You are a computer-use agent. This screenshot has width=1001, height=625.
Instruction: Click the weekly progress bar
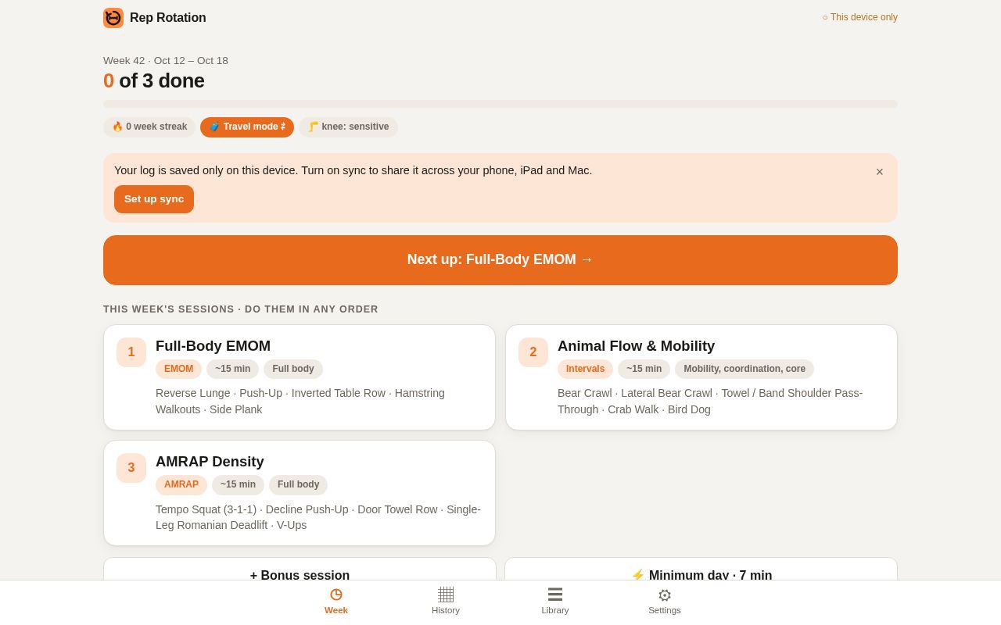tap(500, 104)
